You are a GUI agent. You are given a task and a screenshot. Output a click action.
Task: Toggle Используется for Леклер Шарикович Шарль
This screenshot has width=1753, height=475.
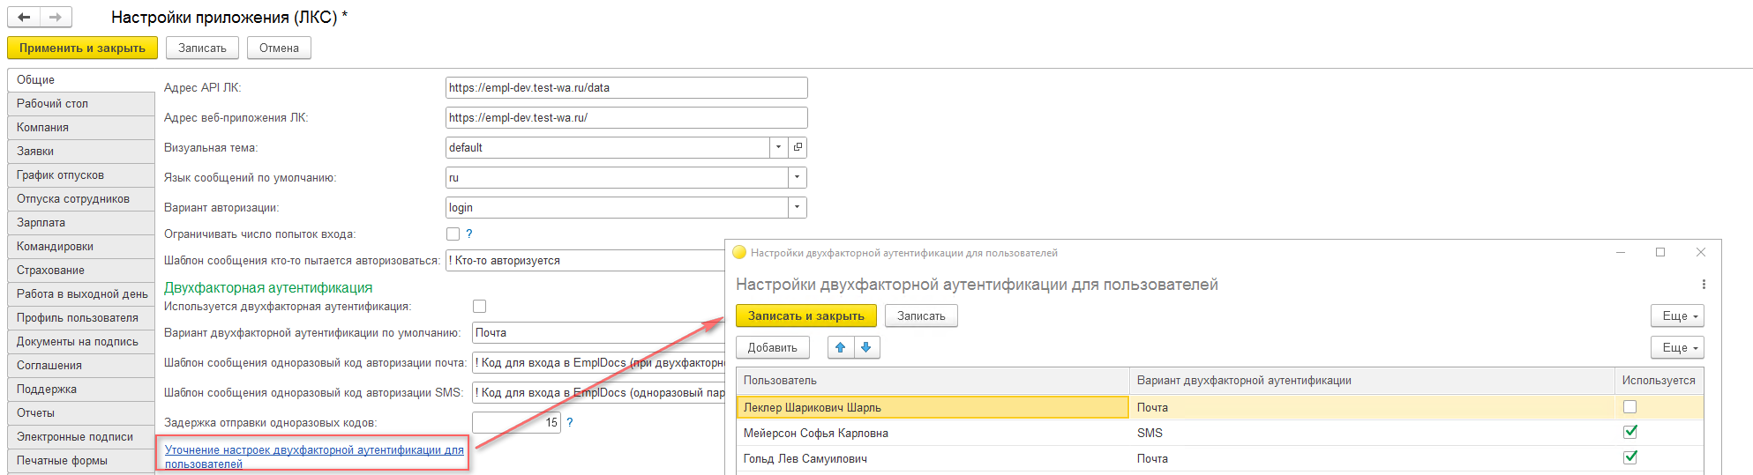tap(1629, 407)
